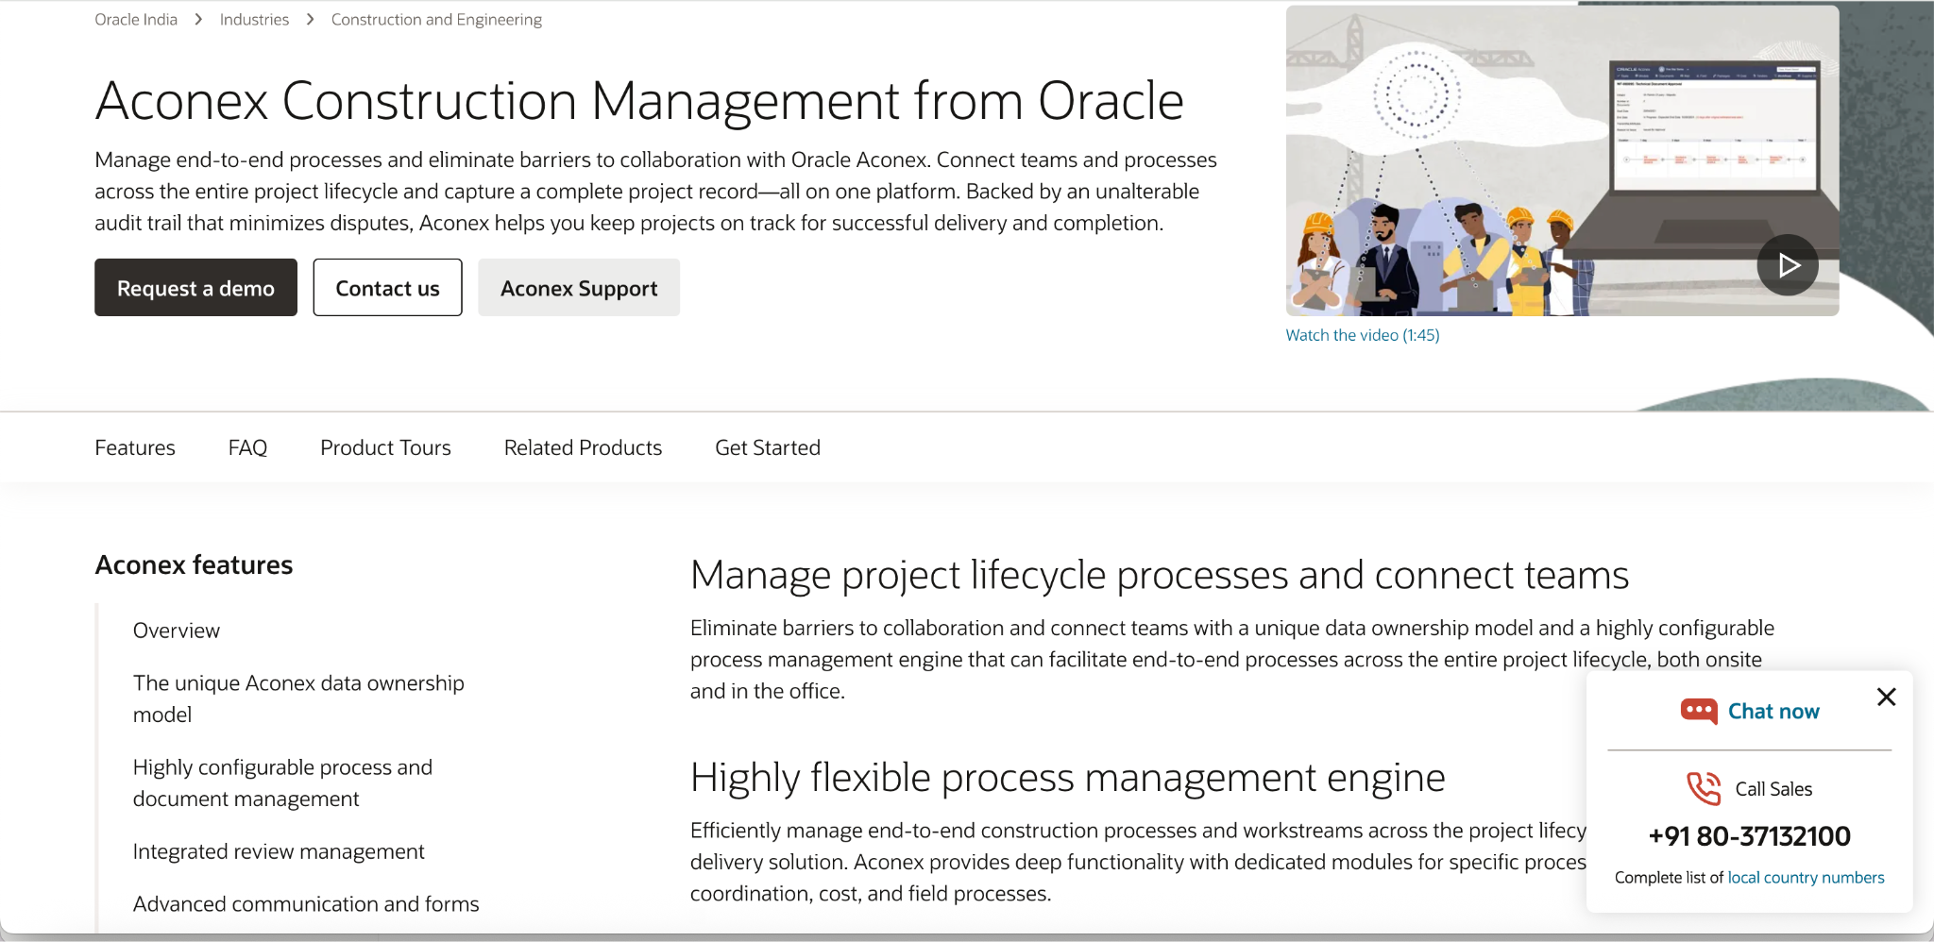Open the Chat now link
The width and height of the screenshot is (1934, 942).
tap(1773, 712)
